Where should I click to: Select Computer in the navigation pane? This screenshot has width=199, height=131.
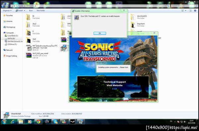[x=9, y=33]
